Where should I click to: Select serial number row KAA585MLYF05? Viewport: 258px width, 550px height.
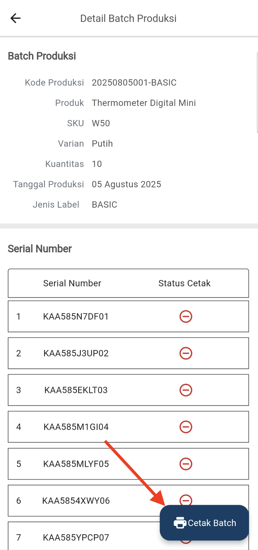point(76,464)
